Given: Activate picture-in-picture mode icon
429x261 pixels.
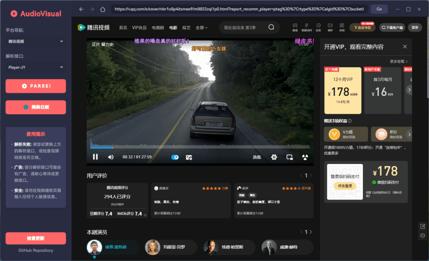Looking at the screenshot, I should pyautogui.click(x=289, y=157).
